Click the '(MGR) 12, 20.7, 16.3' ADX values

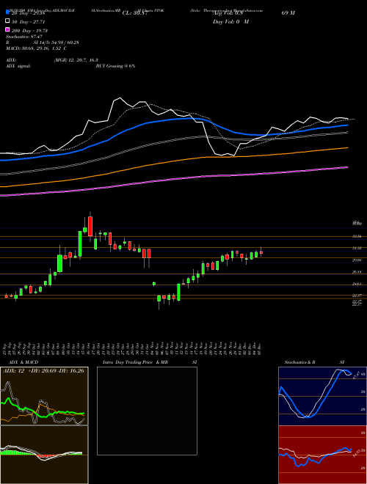coord(76,60)
